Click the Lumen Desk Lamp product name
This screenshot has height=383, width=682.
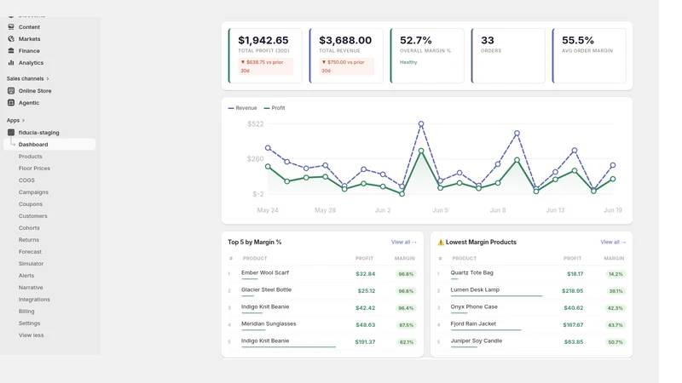[x=475, y=289]
